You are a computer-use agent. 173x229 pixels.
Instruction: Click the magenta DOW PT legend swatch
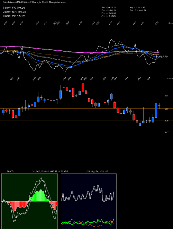4,16
